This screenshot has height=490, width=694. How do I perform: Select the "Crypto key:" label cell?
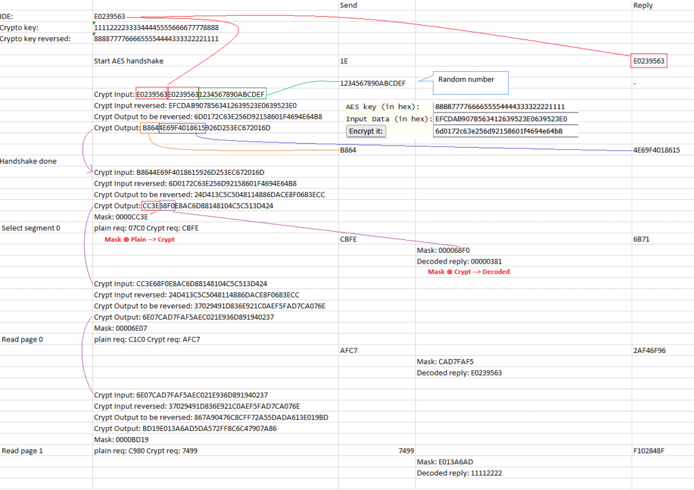pyautogui.click(x=20, y=27)
